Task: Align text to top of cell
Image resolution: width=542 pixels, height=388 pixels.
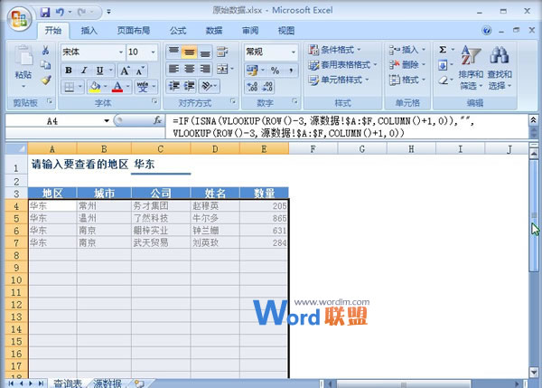Action: [x=173, y=52]
